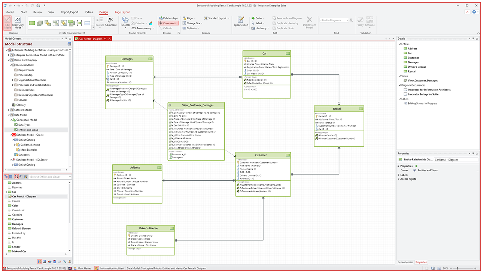Select the green entity shape in gallery
The width and height of the screenshot is (483, 273).
(32, 23)
